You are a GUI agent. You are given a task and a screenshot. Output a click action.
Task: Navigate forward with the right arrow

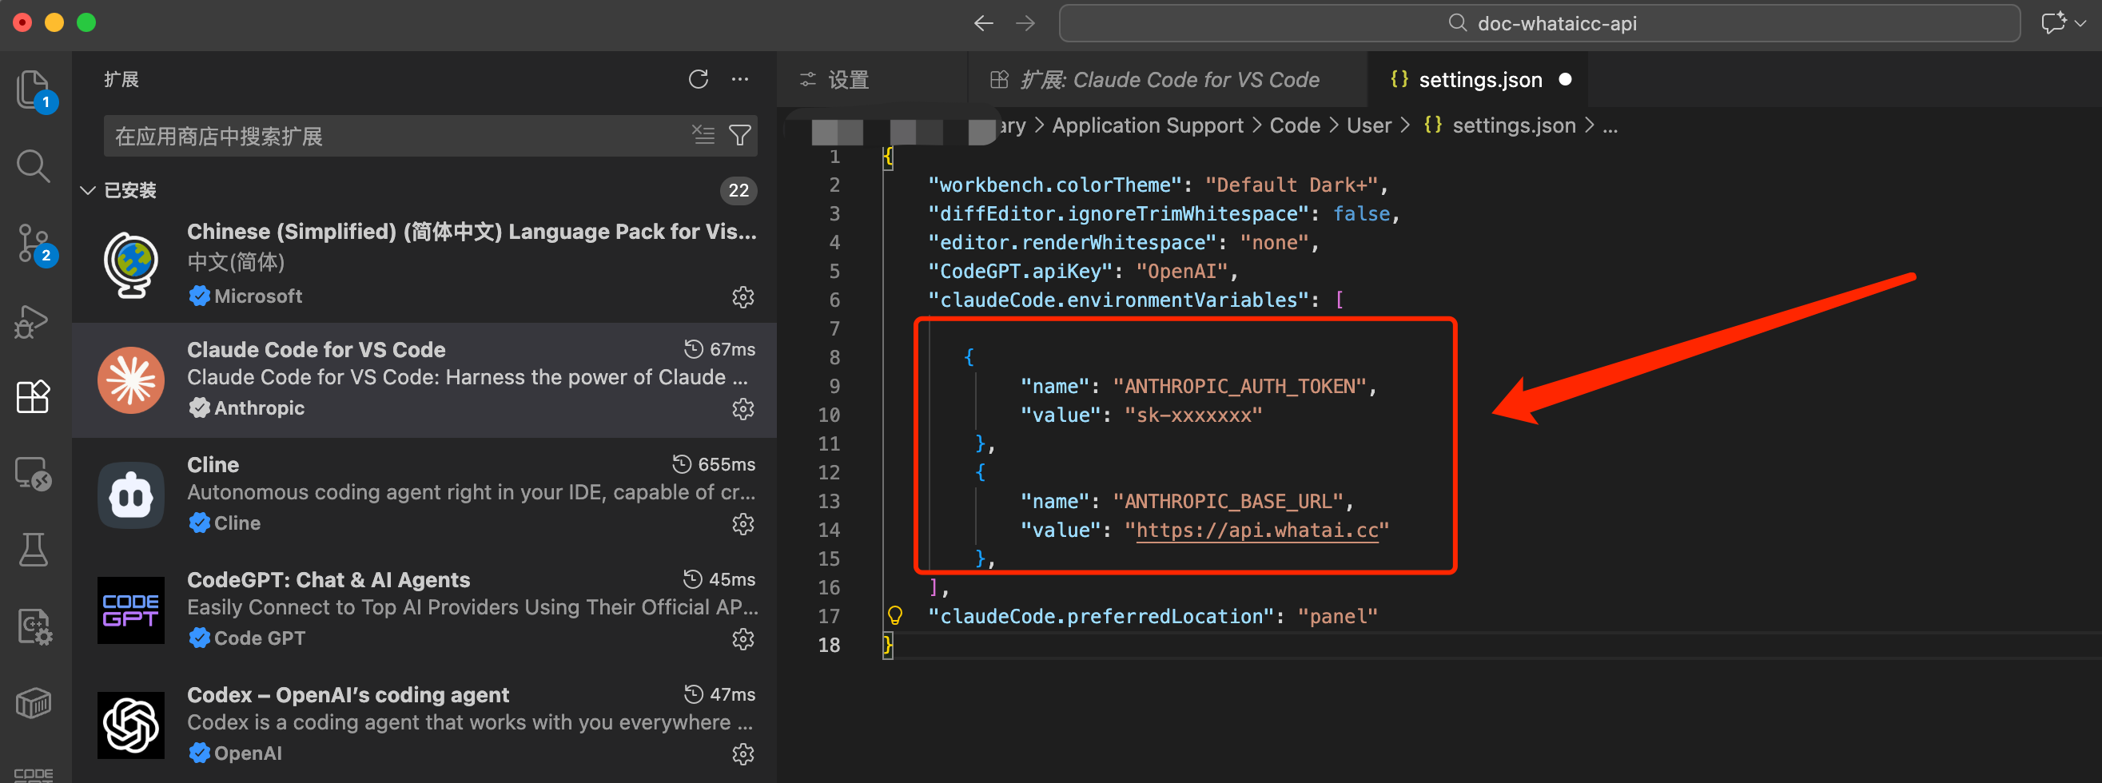pos(1025,23)
